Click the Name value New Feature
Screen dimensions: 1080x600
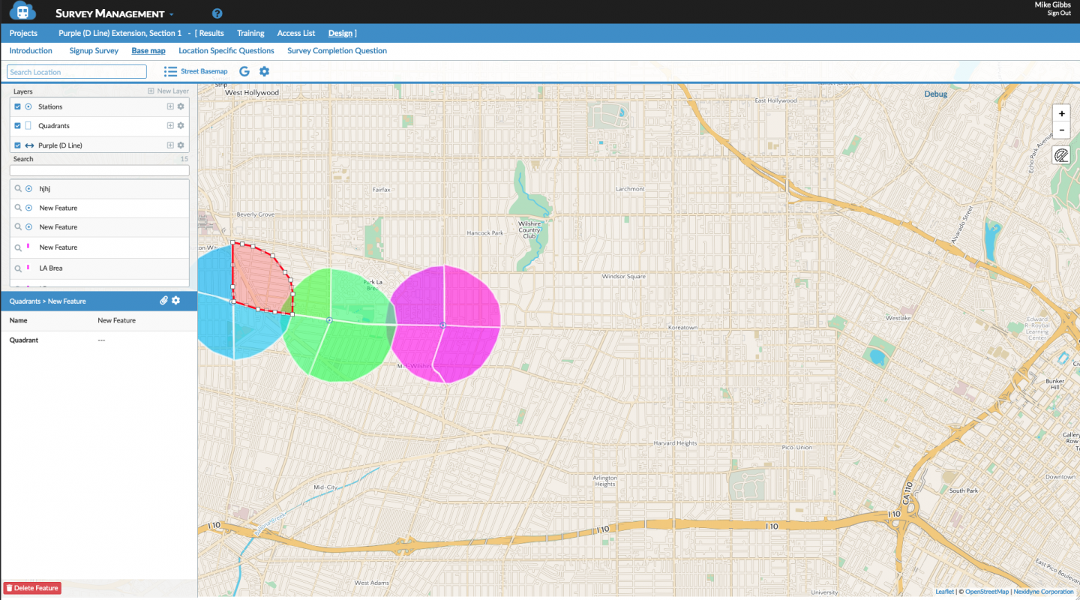coord(117,320)
